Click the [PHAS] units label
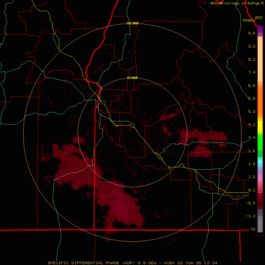 click(249, 20)
